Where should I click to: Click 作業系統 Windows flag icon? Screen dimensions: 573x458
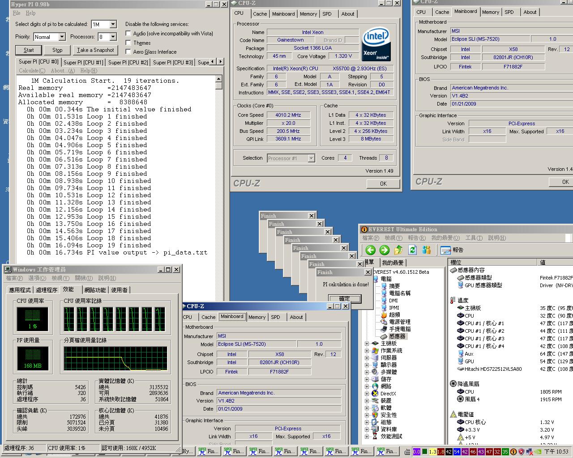click(375, 351)
